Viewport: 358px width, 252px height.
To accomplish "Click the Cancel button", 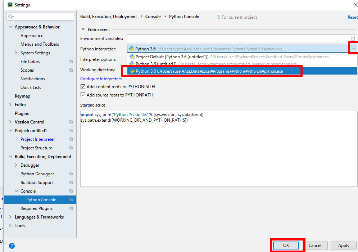I will click(315, 246).
